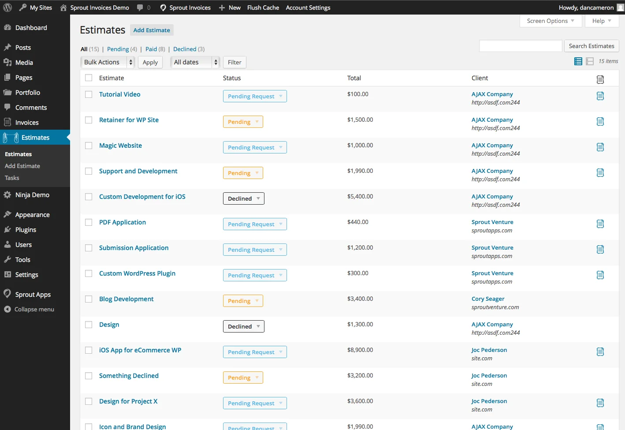Click the Add Estimate button
Viewport: 625px width, 430px height.
[152, 30]
